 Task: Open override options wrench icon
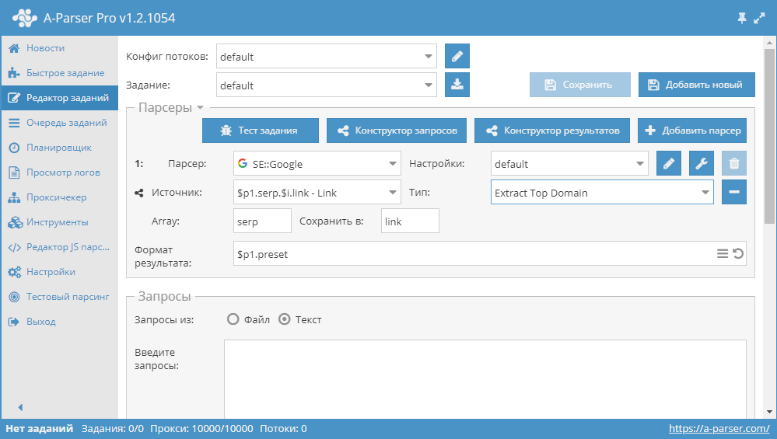[x=702, y=163]
